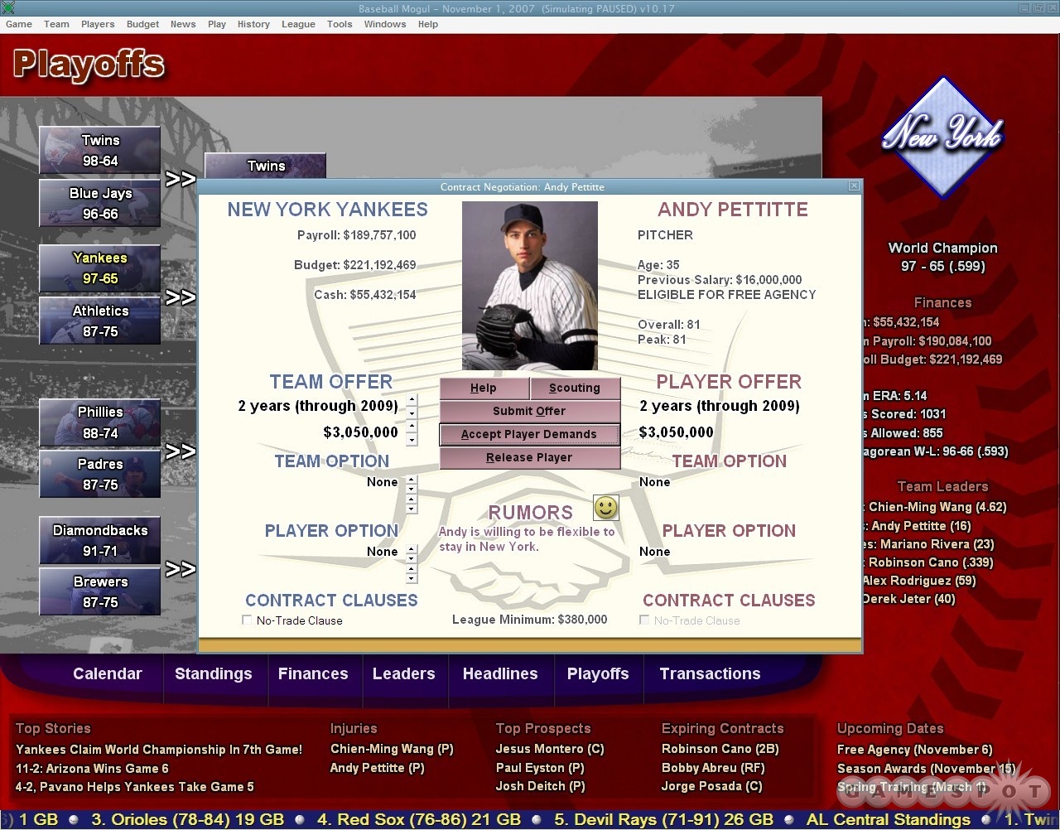Click the Submit Offer button
This screenshot has height=830, width=1060.
click(528, 411)
